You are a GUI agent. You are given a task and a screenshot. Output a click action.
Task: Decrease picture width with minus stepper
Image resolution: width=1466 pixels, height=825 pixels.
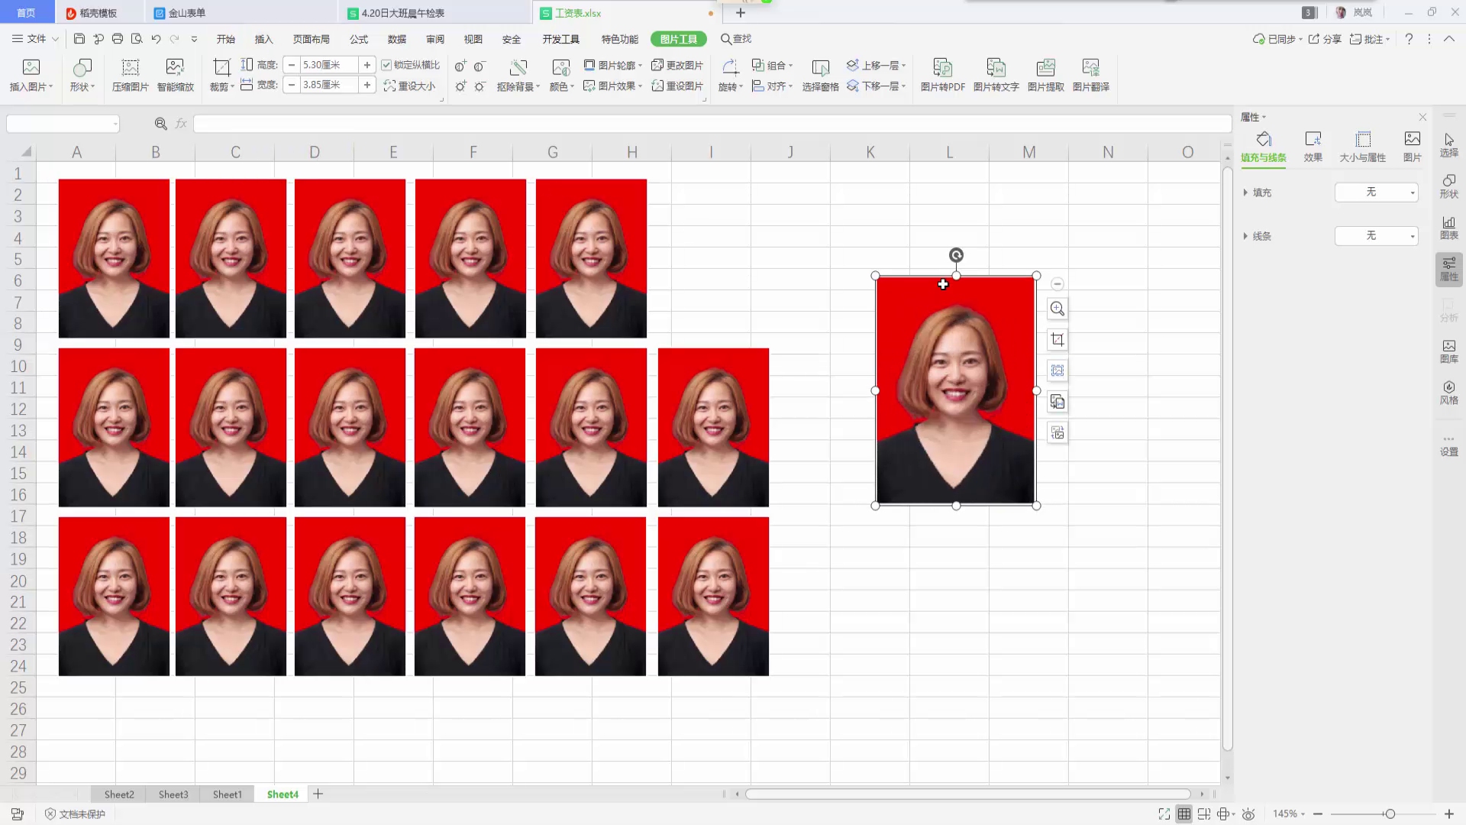point(291,85)
